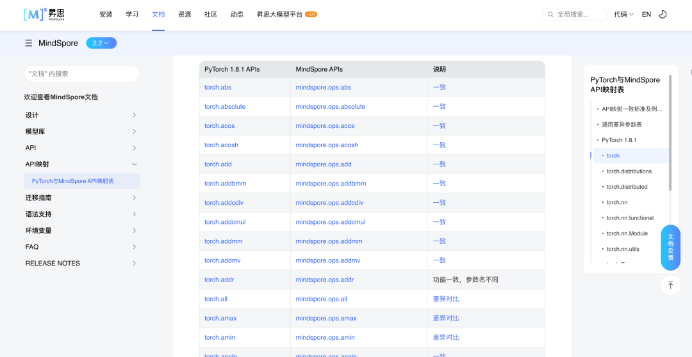Collapse the API映射 sidebar section

point(134,164)
